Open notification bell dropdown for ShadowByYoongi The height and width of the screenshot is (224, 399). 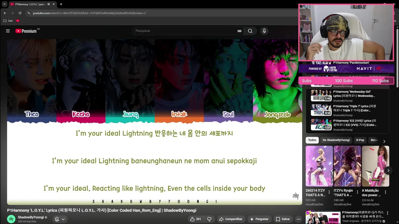tap(60, 219)
